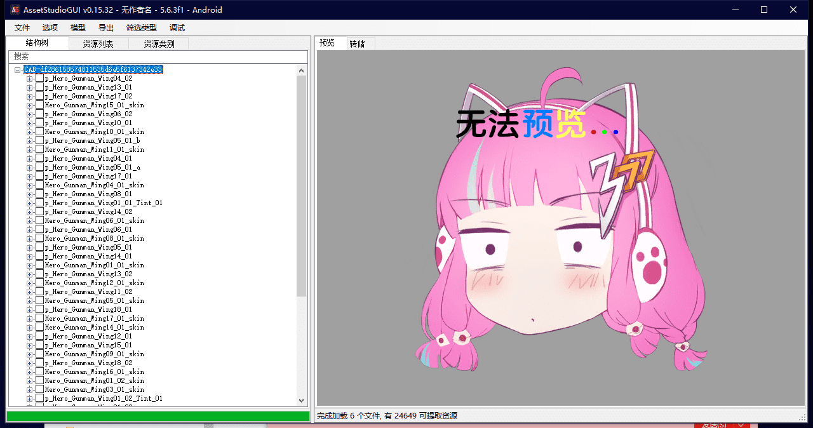Select the p_Hero_Gunman_Wing06_01 tree row

[x=88, y=230]
